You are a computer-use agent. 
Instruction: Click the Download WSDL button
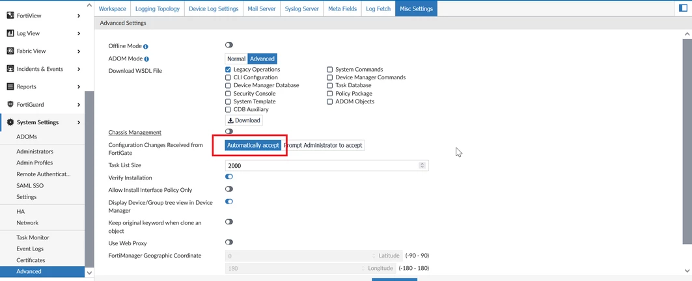[244, 120]
